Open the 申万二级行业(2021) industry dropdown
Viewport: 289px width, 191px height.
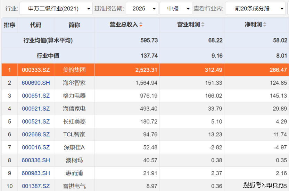[x=56, y=8]
